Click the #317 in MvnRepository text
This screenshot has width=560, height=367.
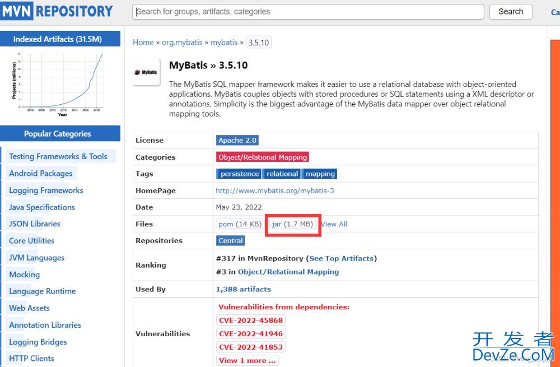(260, 258)
